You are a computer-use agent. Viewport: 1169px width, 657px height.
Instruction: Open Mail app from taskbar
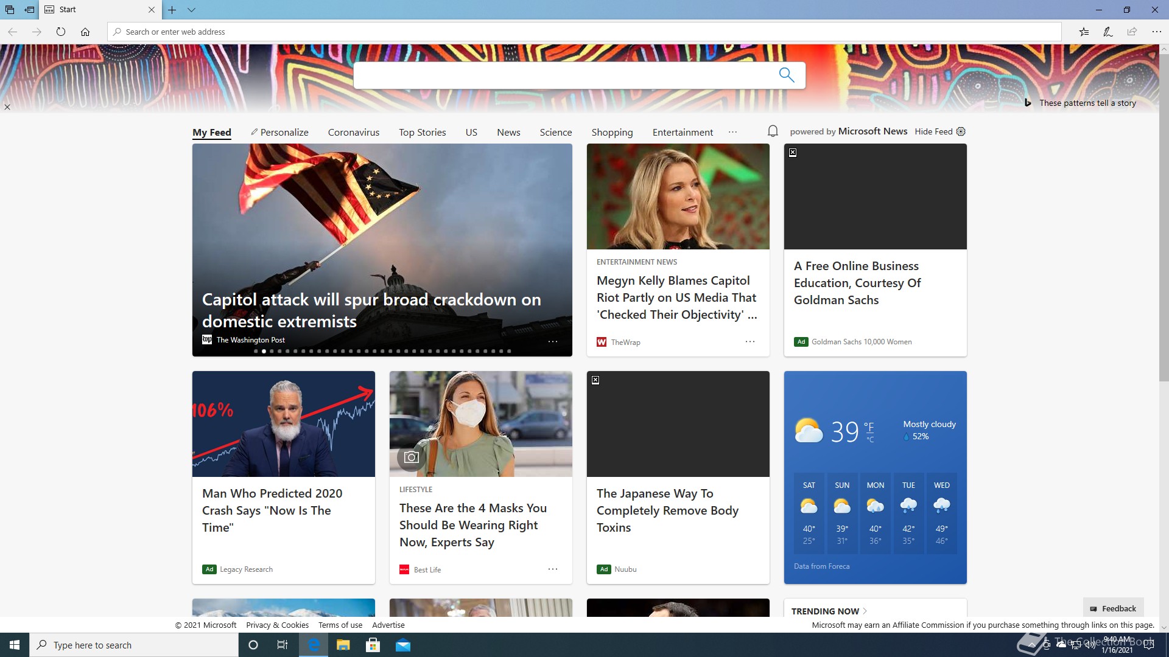click(403, 645)
